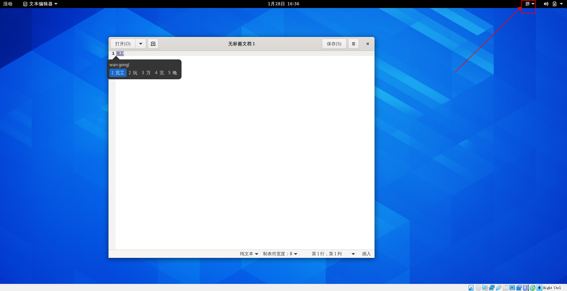Click the create new document icon in gedit

(153, 43)
